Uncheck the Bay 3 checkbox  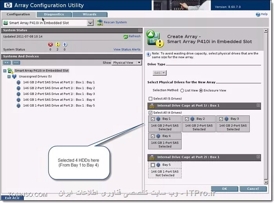[221, 119]
